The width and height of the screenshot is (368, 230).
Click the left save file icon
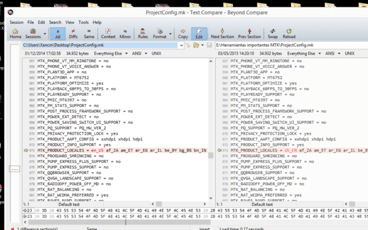(x=209, y=46)
